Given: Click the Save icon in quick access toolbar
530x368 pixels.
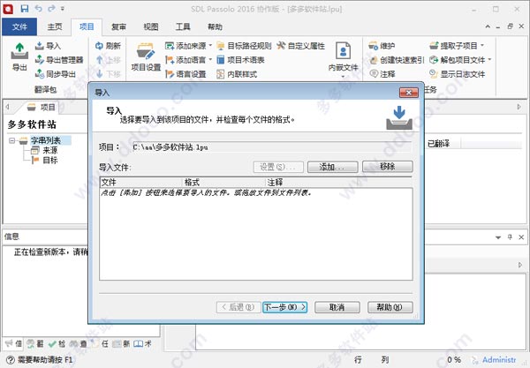Looking at the screenshot, I should point(25,9).
